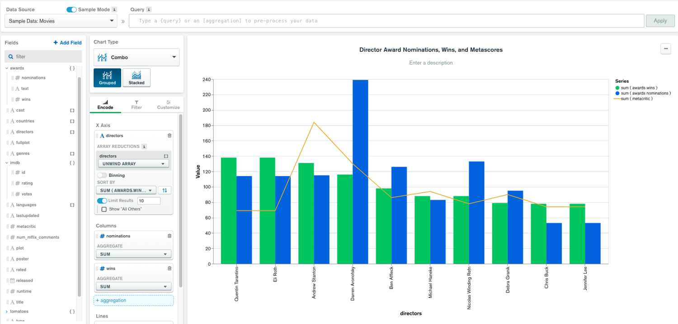The width and height of the screenshot is (678, 324).
Task: Switch to the Customize tab
Action: pos(168,105)
